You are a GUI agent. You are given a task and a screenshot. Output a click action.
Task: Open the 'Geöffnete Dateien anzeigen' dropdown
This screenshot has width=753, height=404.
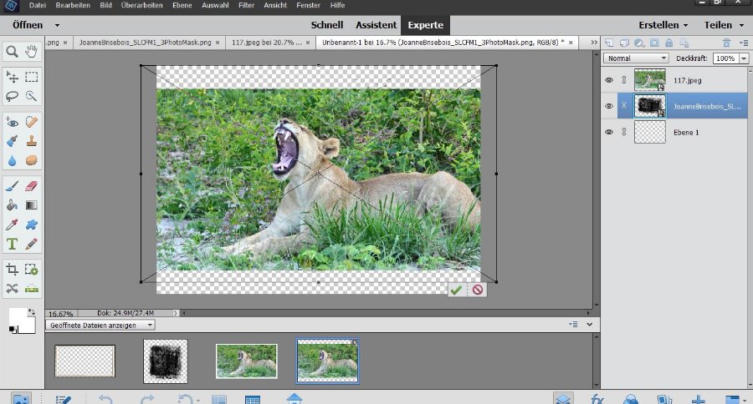tap(100, 325)
